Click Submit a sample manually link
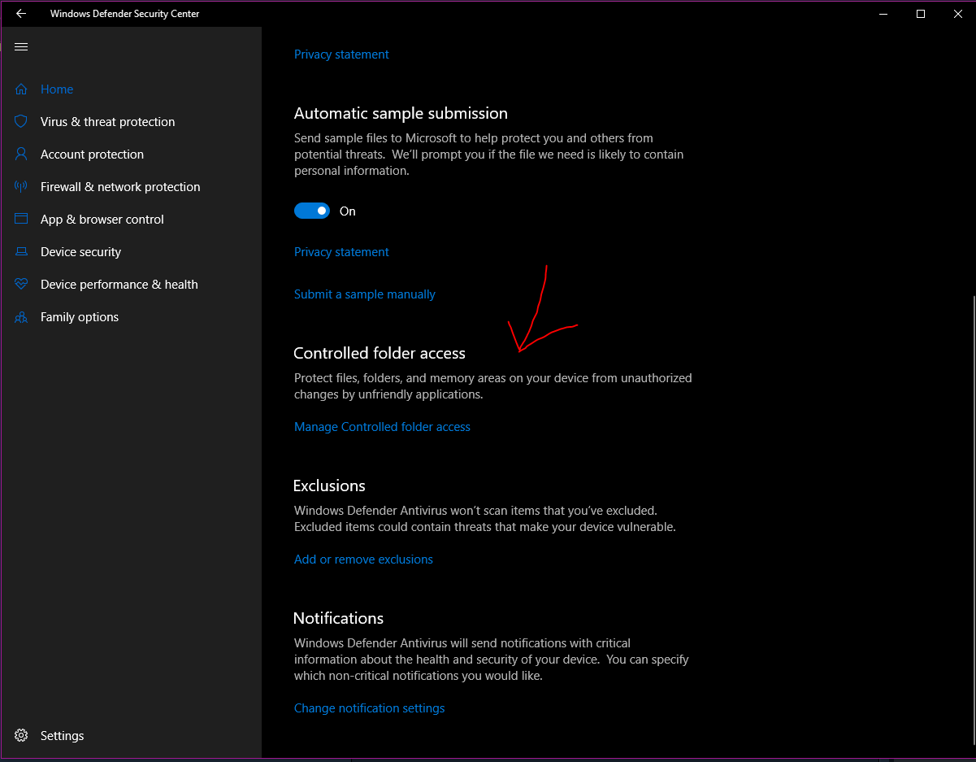Image resolution: width=976 pixels, height=762 pixels. click(x=365, y=294)
